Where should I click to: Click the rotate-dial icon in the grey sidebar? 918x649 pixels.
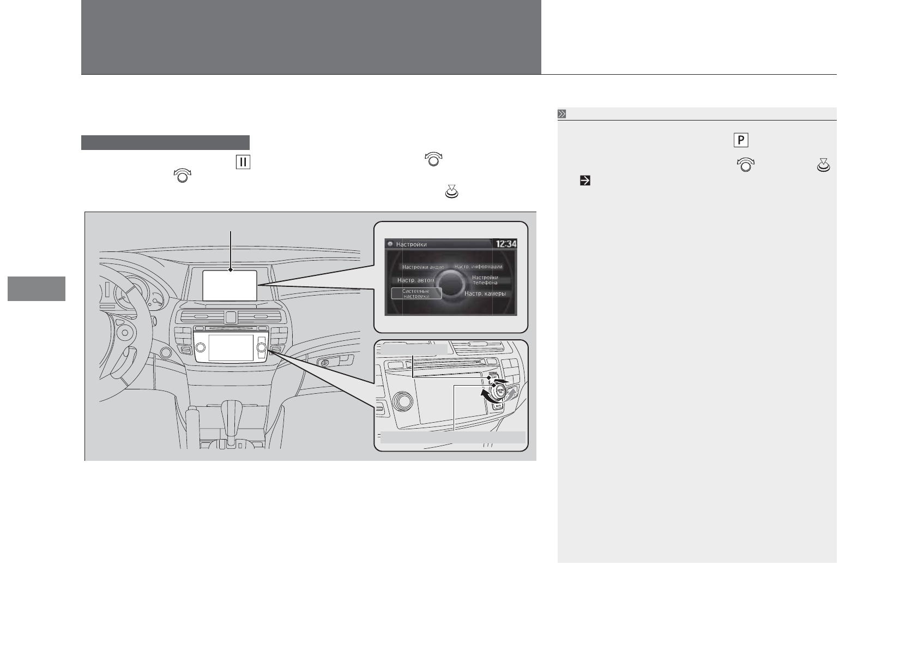(745, 165)
